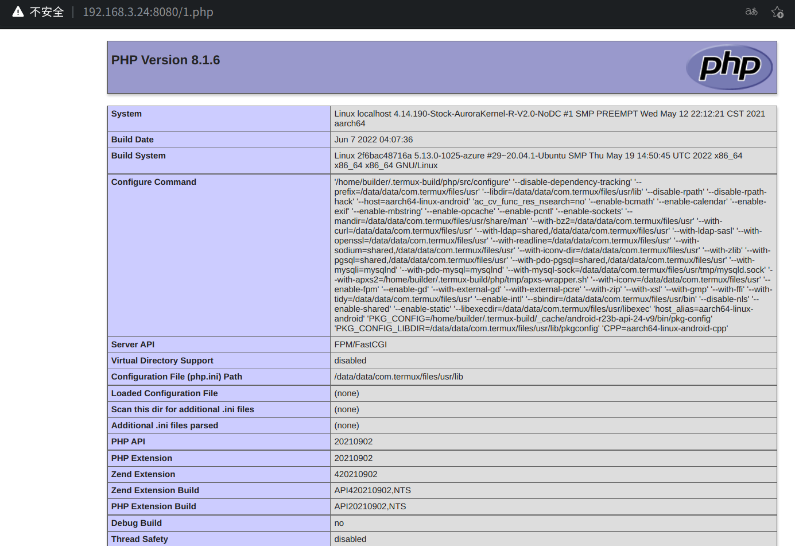This screenshot has width=795, height=546.
Task: Click the Thread Safety row label
Action: [x=139, y=539]
